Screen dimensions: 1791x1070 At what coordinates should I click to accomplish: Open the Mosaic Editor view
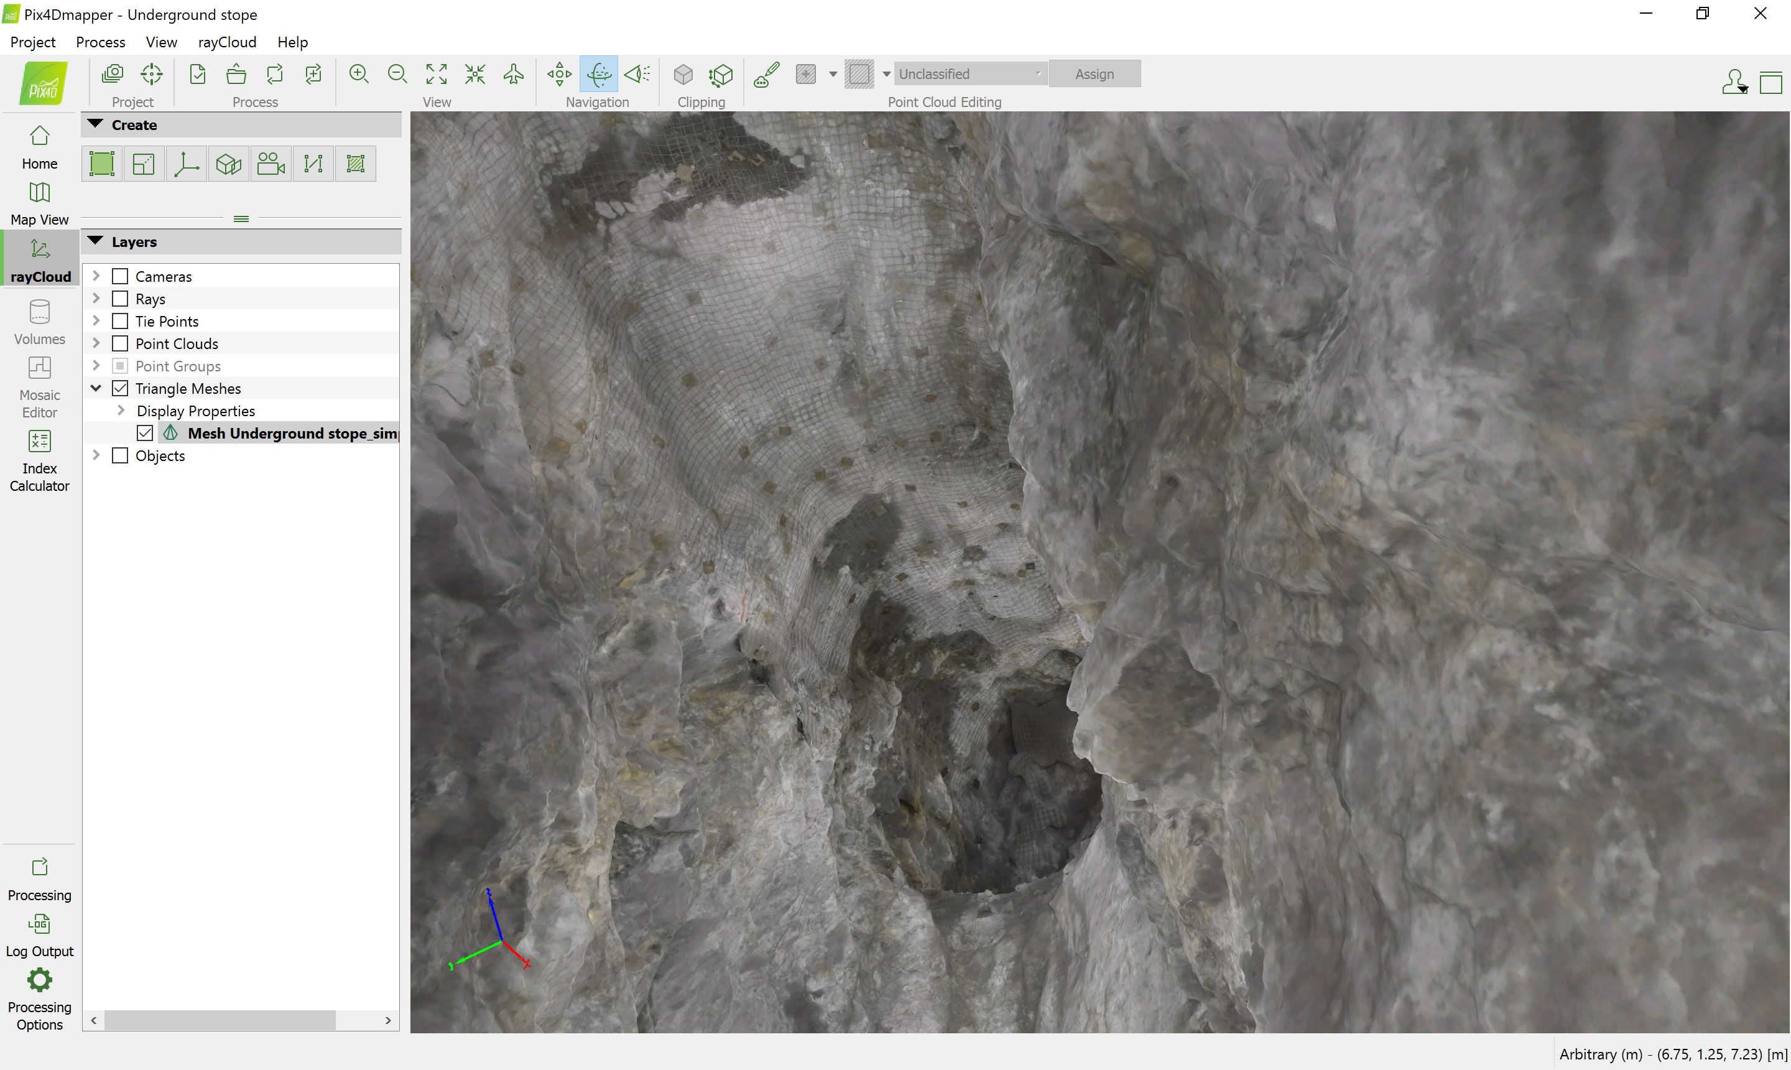pyautogui.click(x=40, y=387)
